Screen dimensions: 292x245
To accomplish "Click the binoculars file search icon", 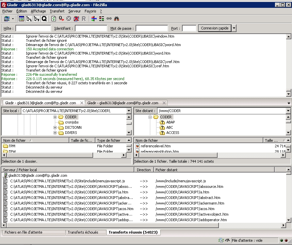I will [x=117, y=19].
